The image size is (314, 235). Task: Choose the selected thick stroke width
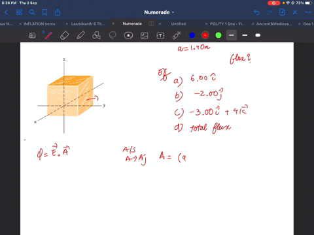click(x=232, y=35)
